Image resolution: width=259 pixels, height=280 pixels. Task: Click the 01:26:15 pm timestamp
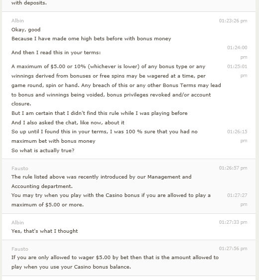click(x=237, y=136)
